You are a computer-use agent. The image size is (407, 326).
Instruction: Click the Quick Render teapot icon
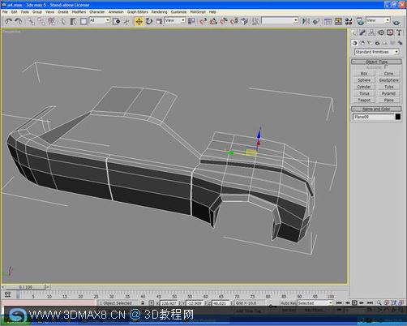click(396, 22)
